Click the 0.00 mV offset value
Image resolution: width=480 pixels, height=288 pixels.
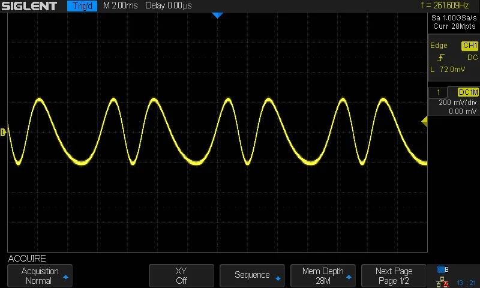(463, 112)
